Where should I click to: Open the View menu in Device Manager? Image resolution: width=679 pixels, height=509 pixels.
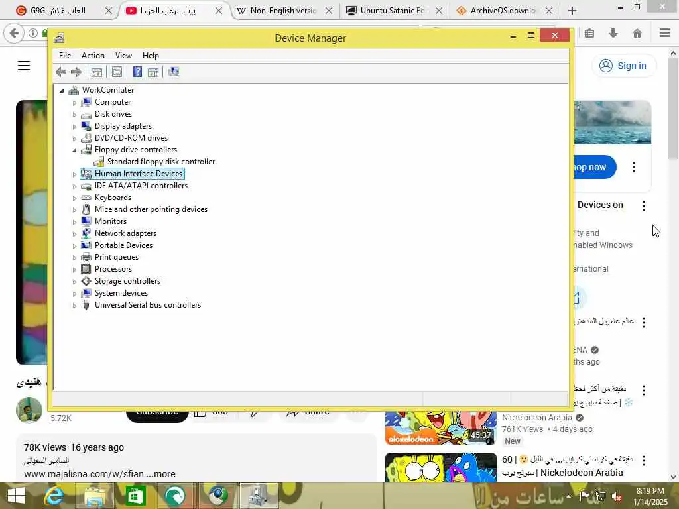pos(123,56)
